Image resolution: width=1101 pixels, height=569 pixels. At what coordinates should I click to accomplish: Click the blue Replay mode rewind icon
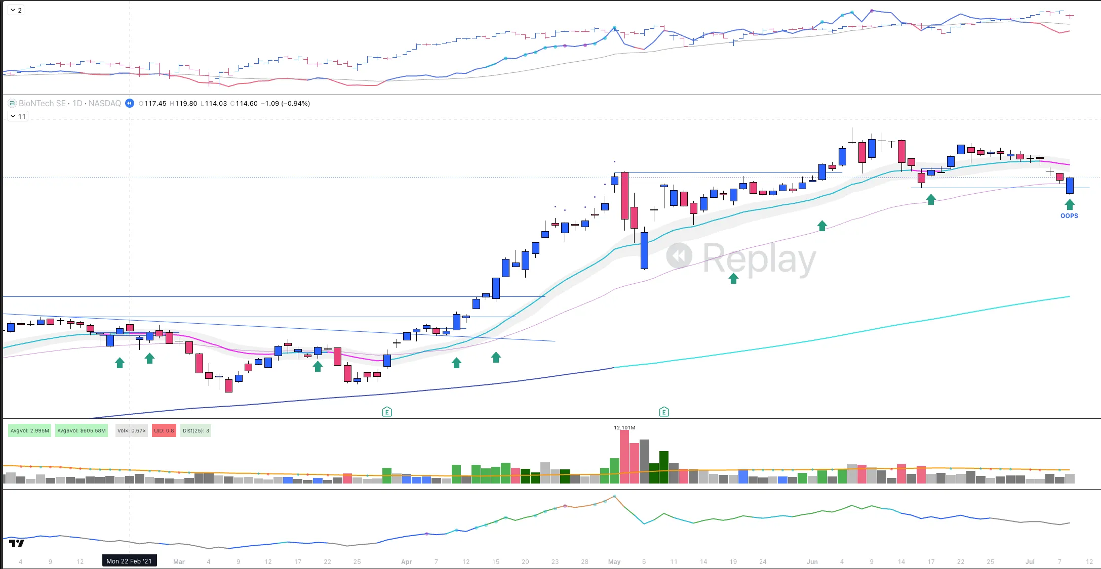[130, 103]
